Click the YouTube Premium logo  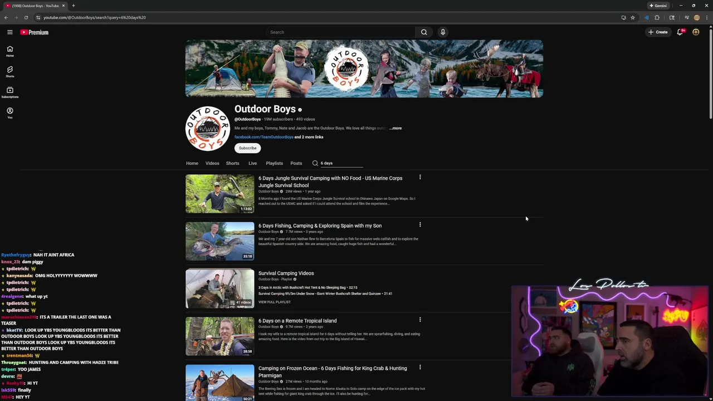[x=35, y=32]
